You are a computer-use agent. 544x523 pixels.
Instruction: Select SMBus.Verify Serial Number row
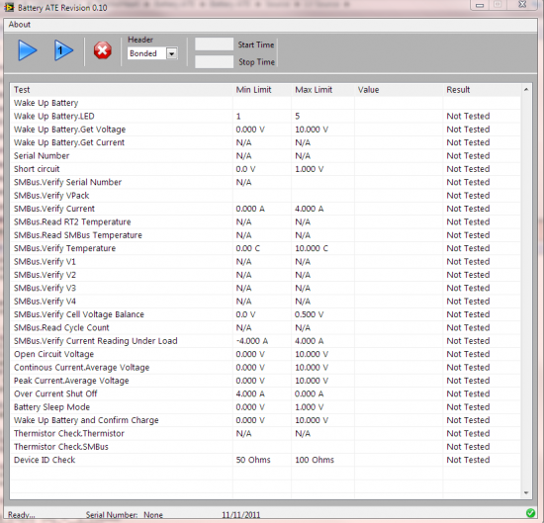point(265,182)
